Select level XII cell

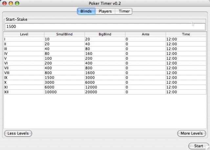pyautogui.click(x=24, y=92)
